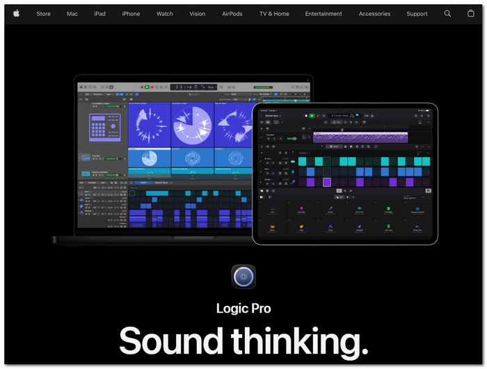Open the search magnifier icon

click(447, 13)
